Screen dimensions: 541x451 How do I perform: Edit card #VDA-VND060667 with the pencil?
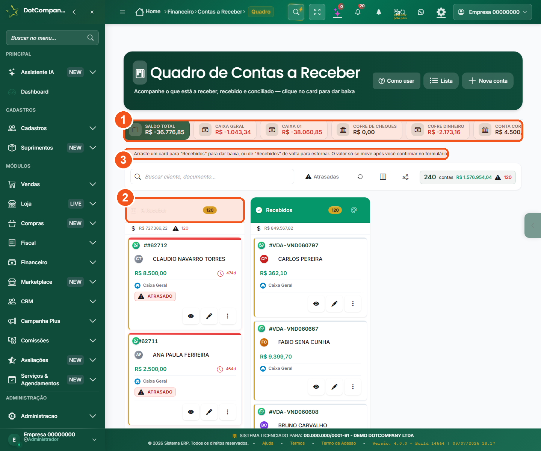click(334, 387)
